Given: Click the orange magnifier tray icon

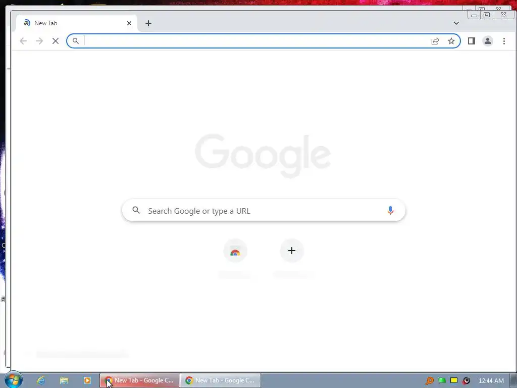Looking at the screenshot, I should click(430, 381).
